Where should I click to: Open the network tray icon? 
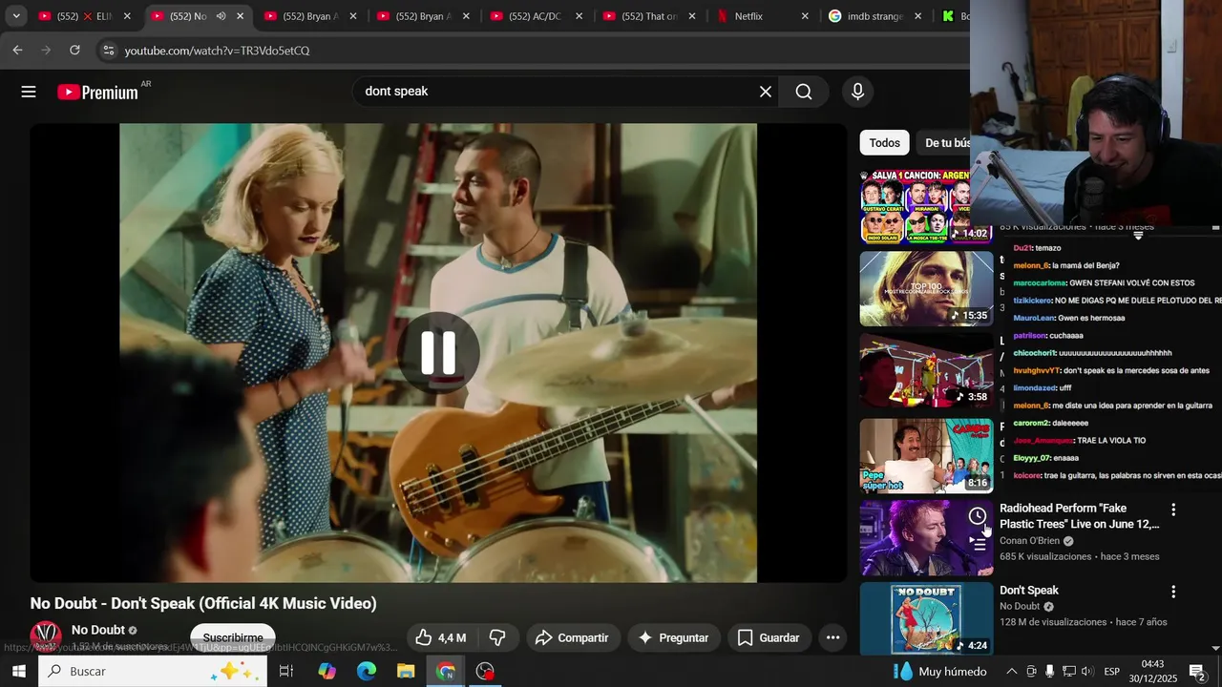(1069, 672)
